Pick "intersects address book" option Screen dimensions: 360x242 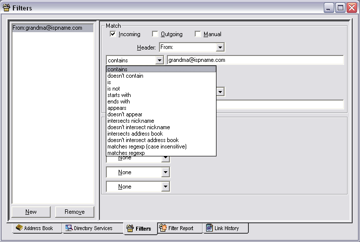click(x=135, y=134)
